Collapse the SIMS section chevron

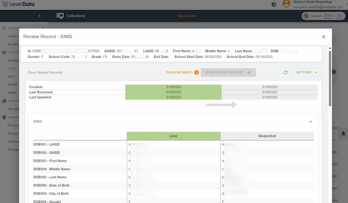(x=310, y=122)
